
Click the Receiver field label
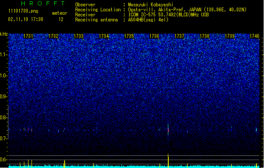coord(85,15)
